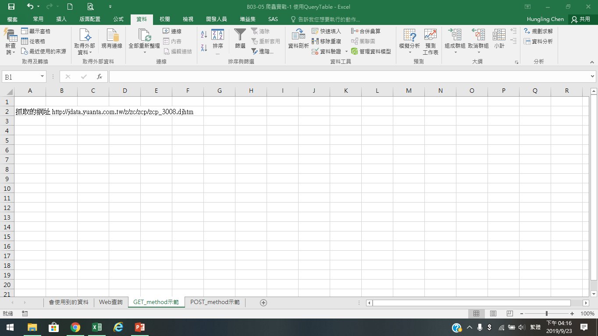598x336 pixels.
Task: Click Flash Fill (快速填入)
Action: (326, 31)
